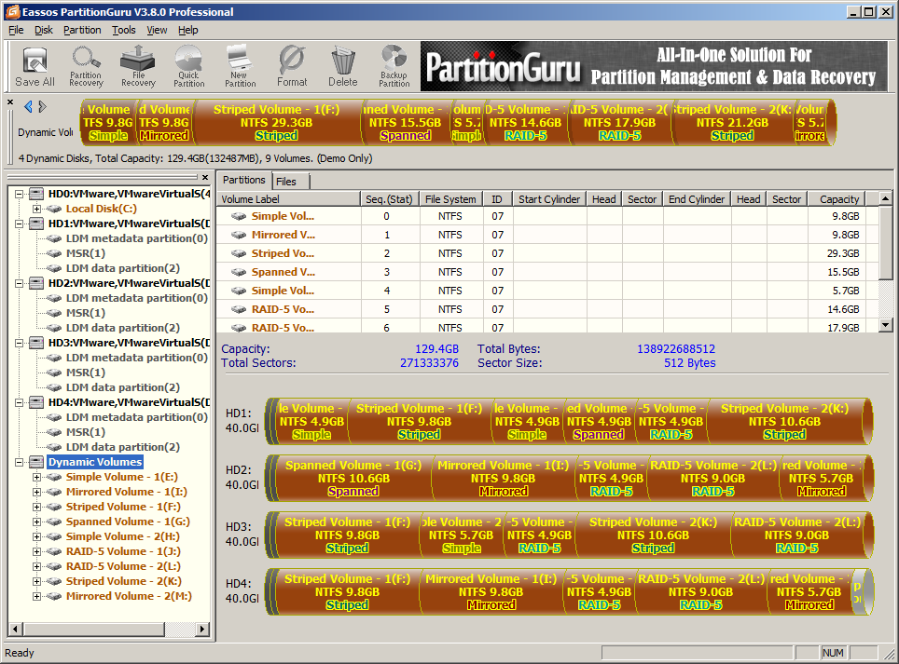Select Spanned Volume - 1(G:) in tree
Image resolution: width=899 pixels, height=664 pixels.
[128, 522]
